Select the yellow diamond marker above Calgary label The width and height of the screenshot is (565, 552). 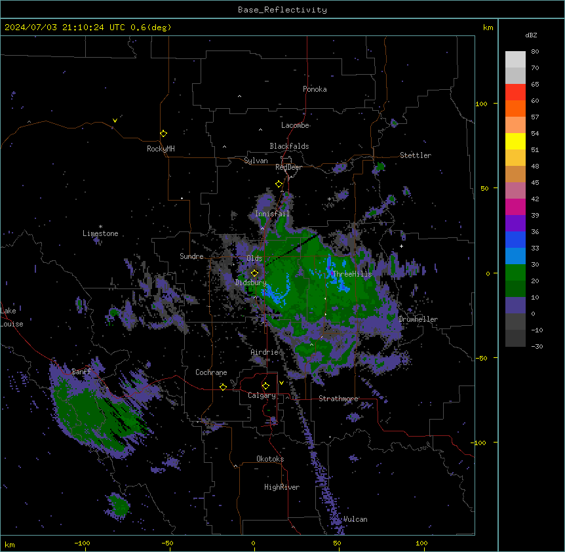coord(265,386)
